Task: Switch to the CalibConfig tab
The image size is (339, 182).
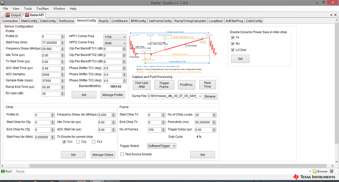Action: point(254,21)
